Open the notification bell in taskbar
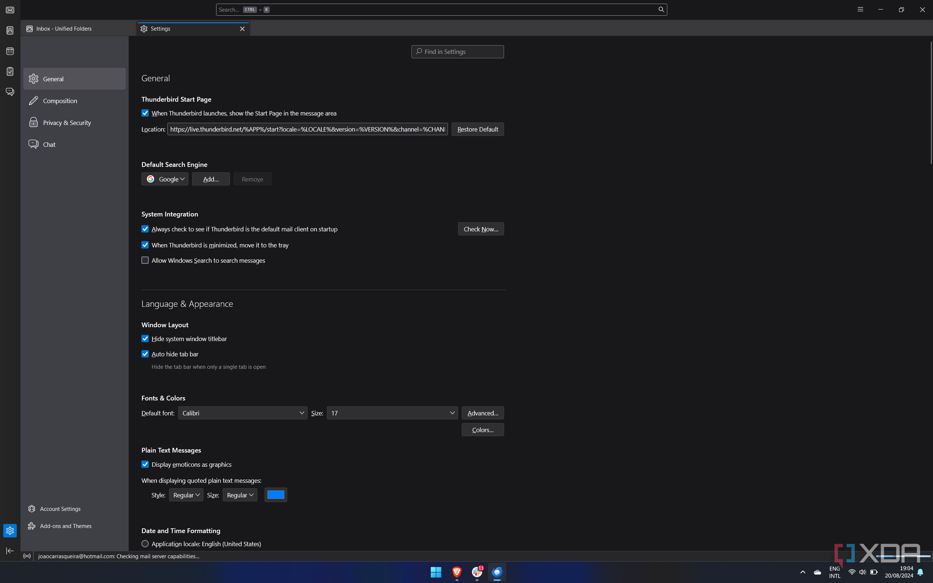This screenshot has height=583, width=933. (921, 572)
